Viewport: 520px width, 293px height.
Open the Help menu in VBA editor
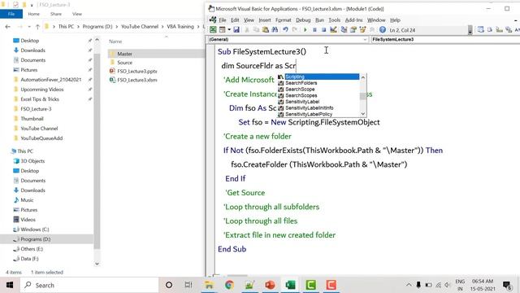click(x=395, y=20)
